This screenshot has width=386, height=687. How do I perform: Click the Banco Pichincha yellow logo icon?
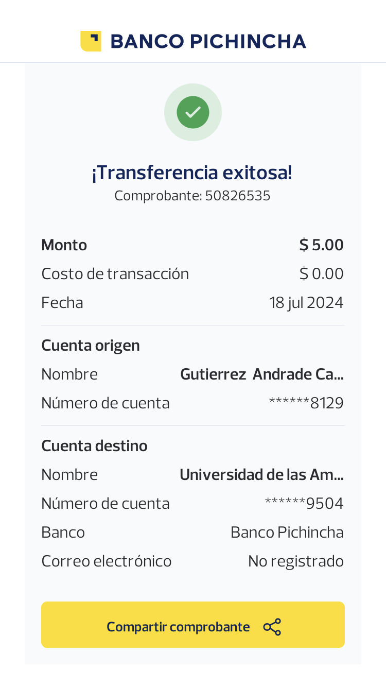(91, 41)
